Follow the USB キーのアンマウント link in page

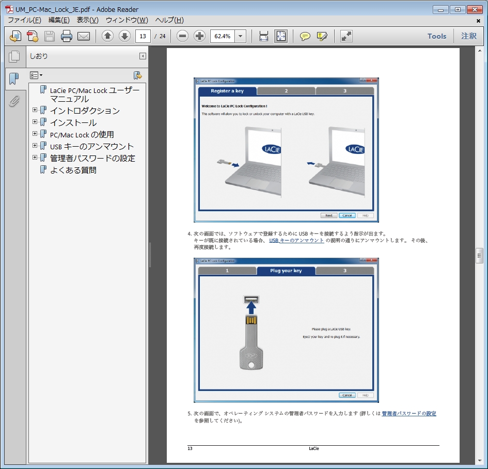coord(296,240)
